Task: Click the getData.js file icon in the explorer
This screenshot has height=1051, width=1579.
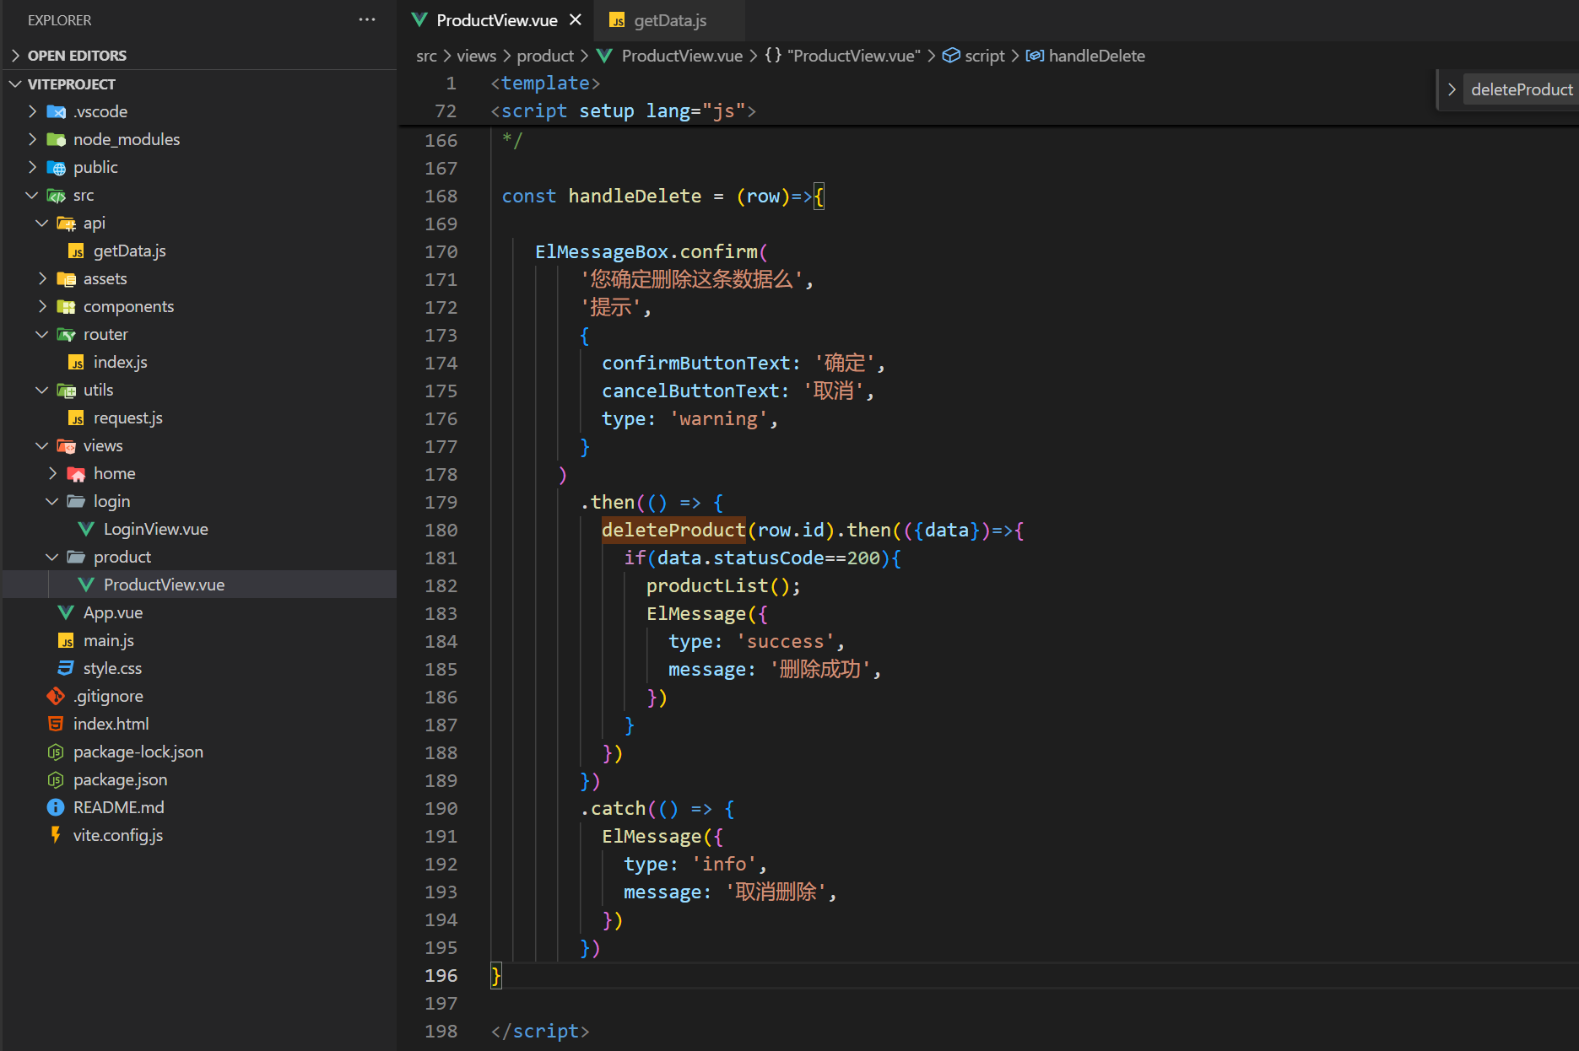Action: (77, 251)
